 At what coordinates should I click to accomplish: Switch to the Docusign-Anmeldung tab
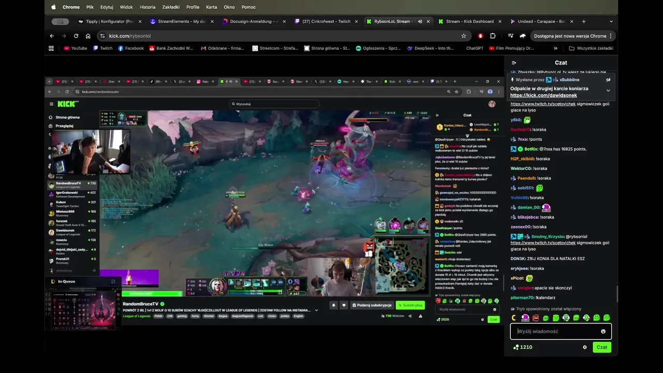253,21
